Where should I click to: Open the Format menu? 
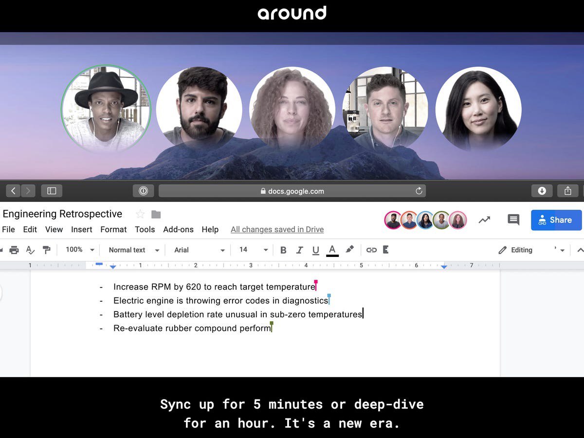[x=113, y=229]
